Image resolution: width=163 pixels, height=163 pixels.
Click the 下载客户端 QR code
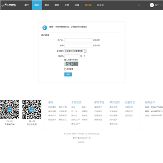tap(10, 110)
